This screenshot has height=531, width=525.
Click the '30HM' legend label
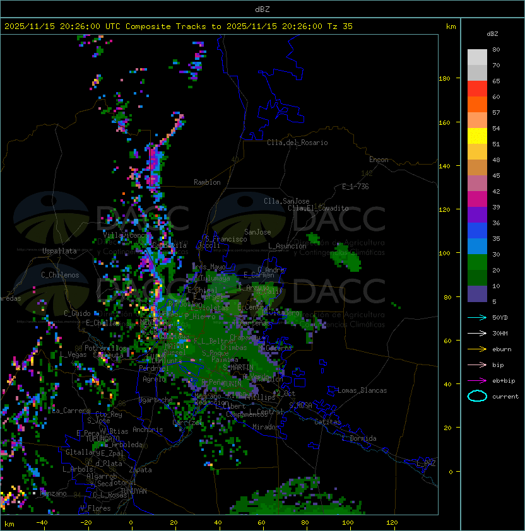500,334
